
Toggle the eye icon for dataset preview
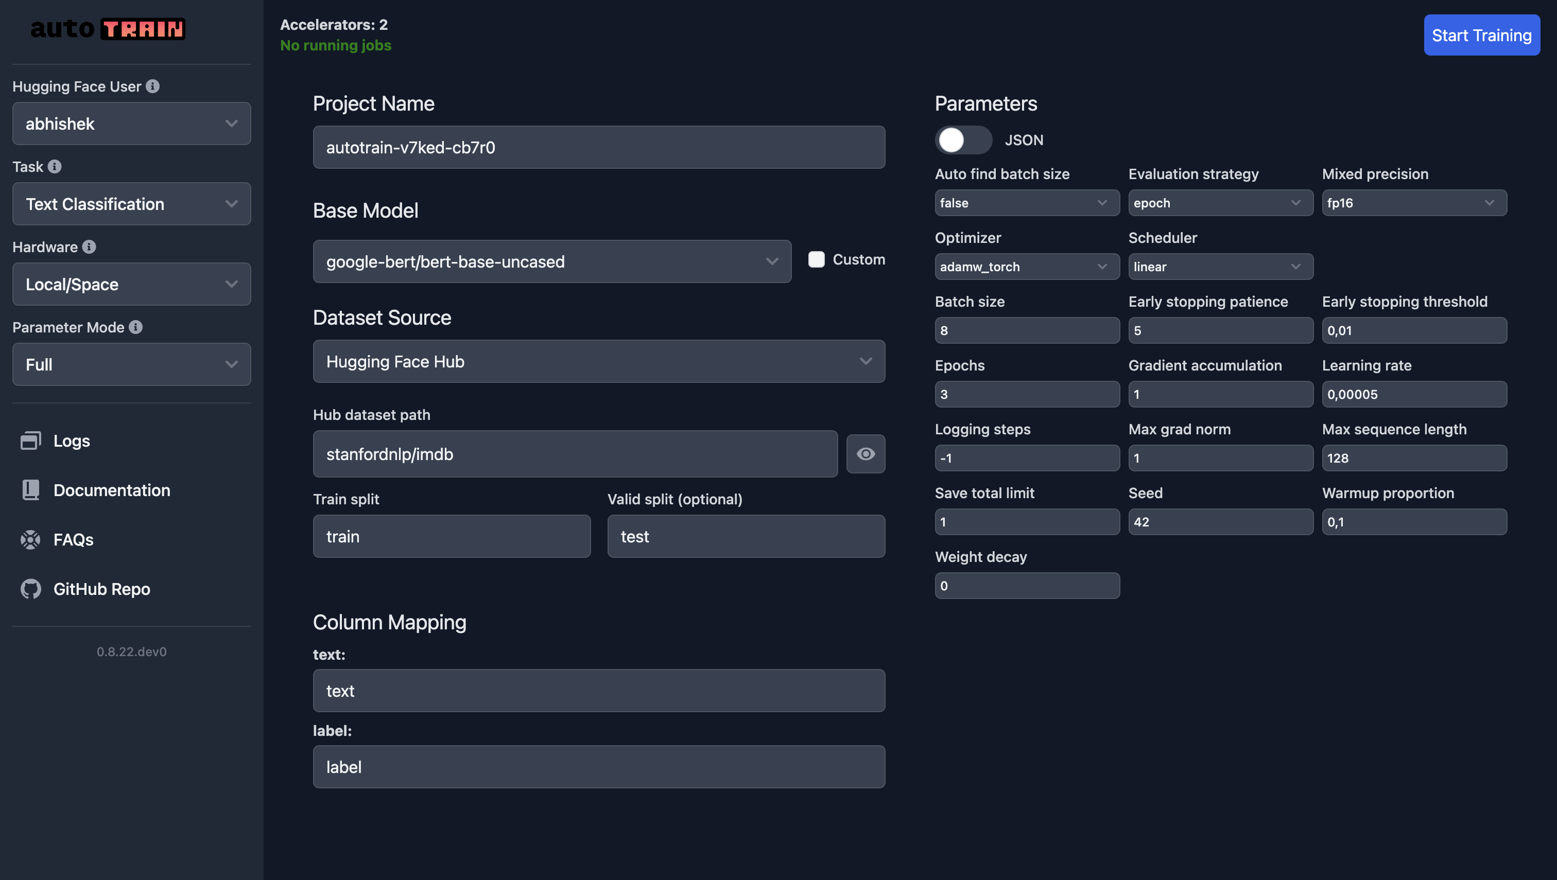pos(866,454)
